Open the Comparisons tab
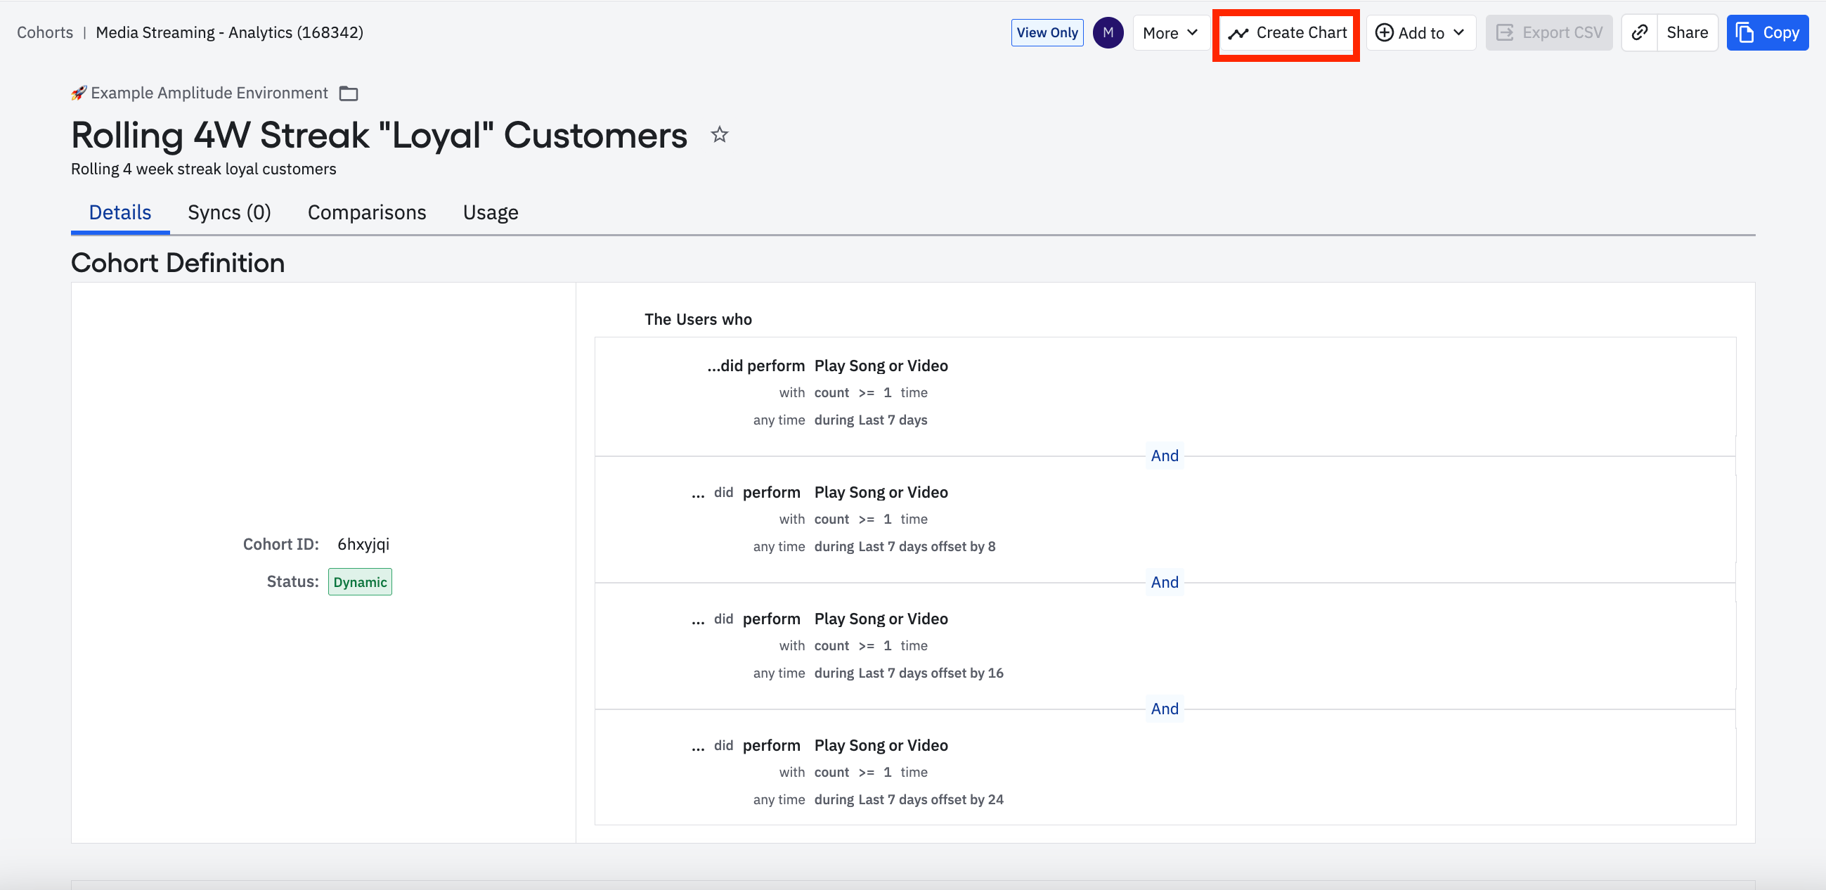Image resolution: width=1826 pixels, height=890 pixels. tap(366, 212)
